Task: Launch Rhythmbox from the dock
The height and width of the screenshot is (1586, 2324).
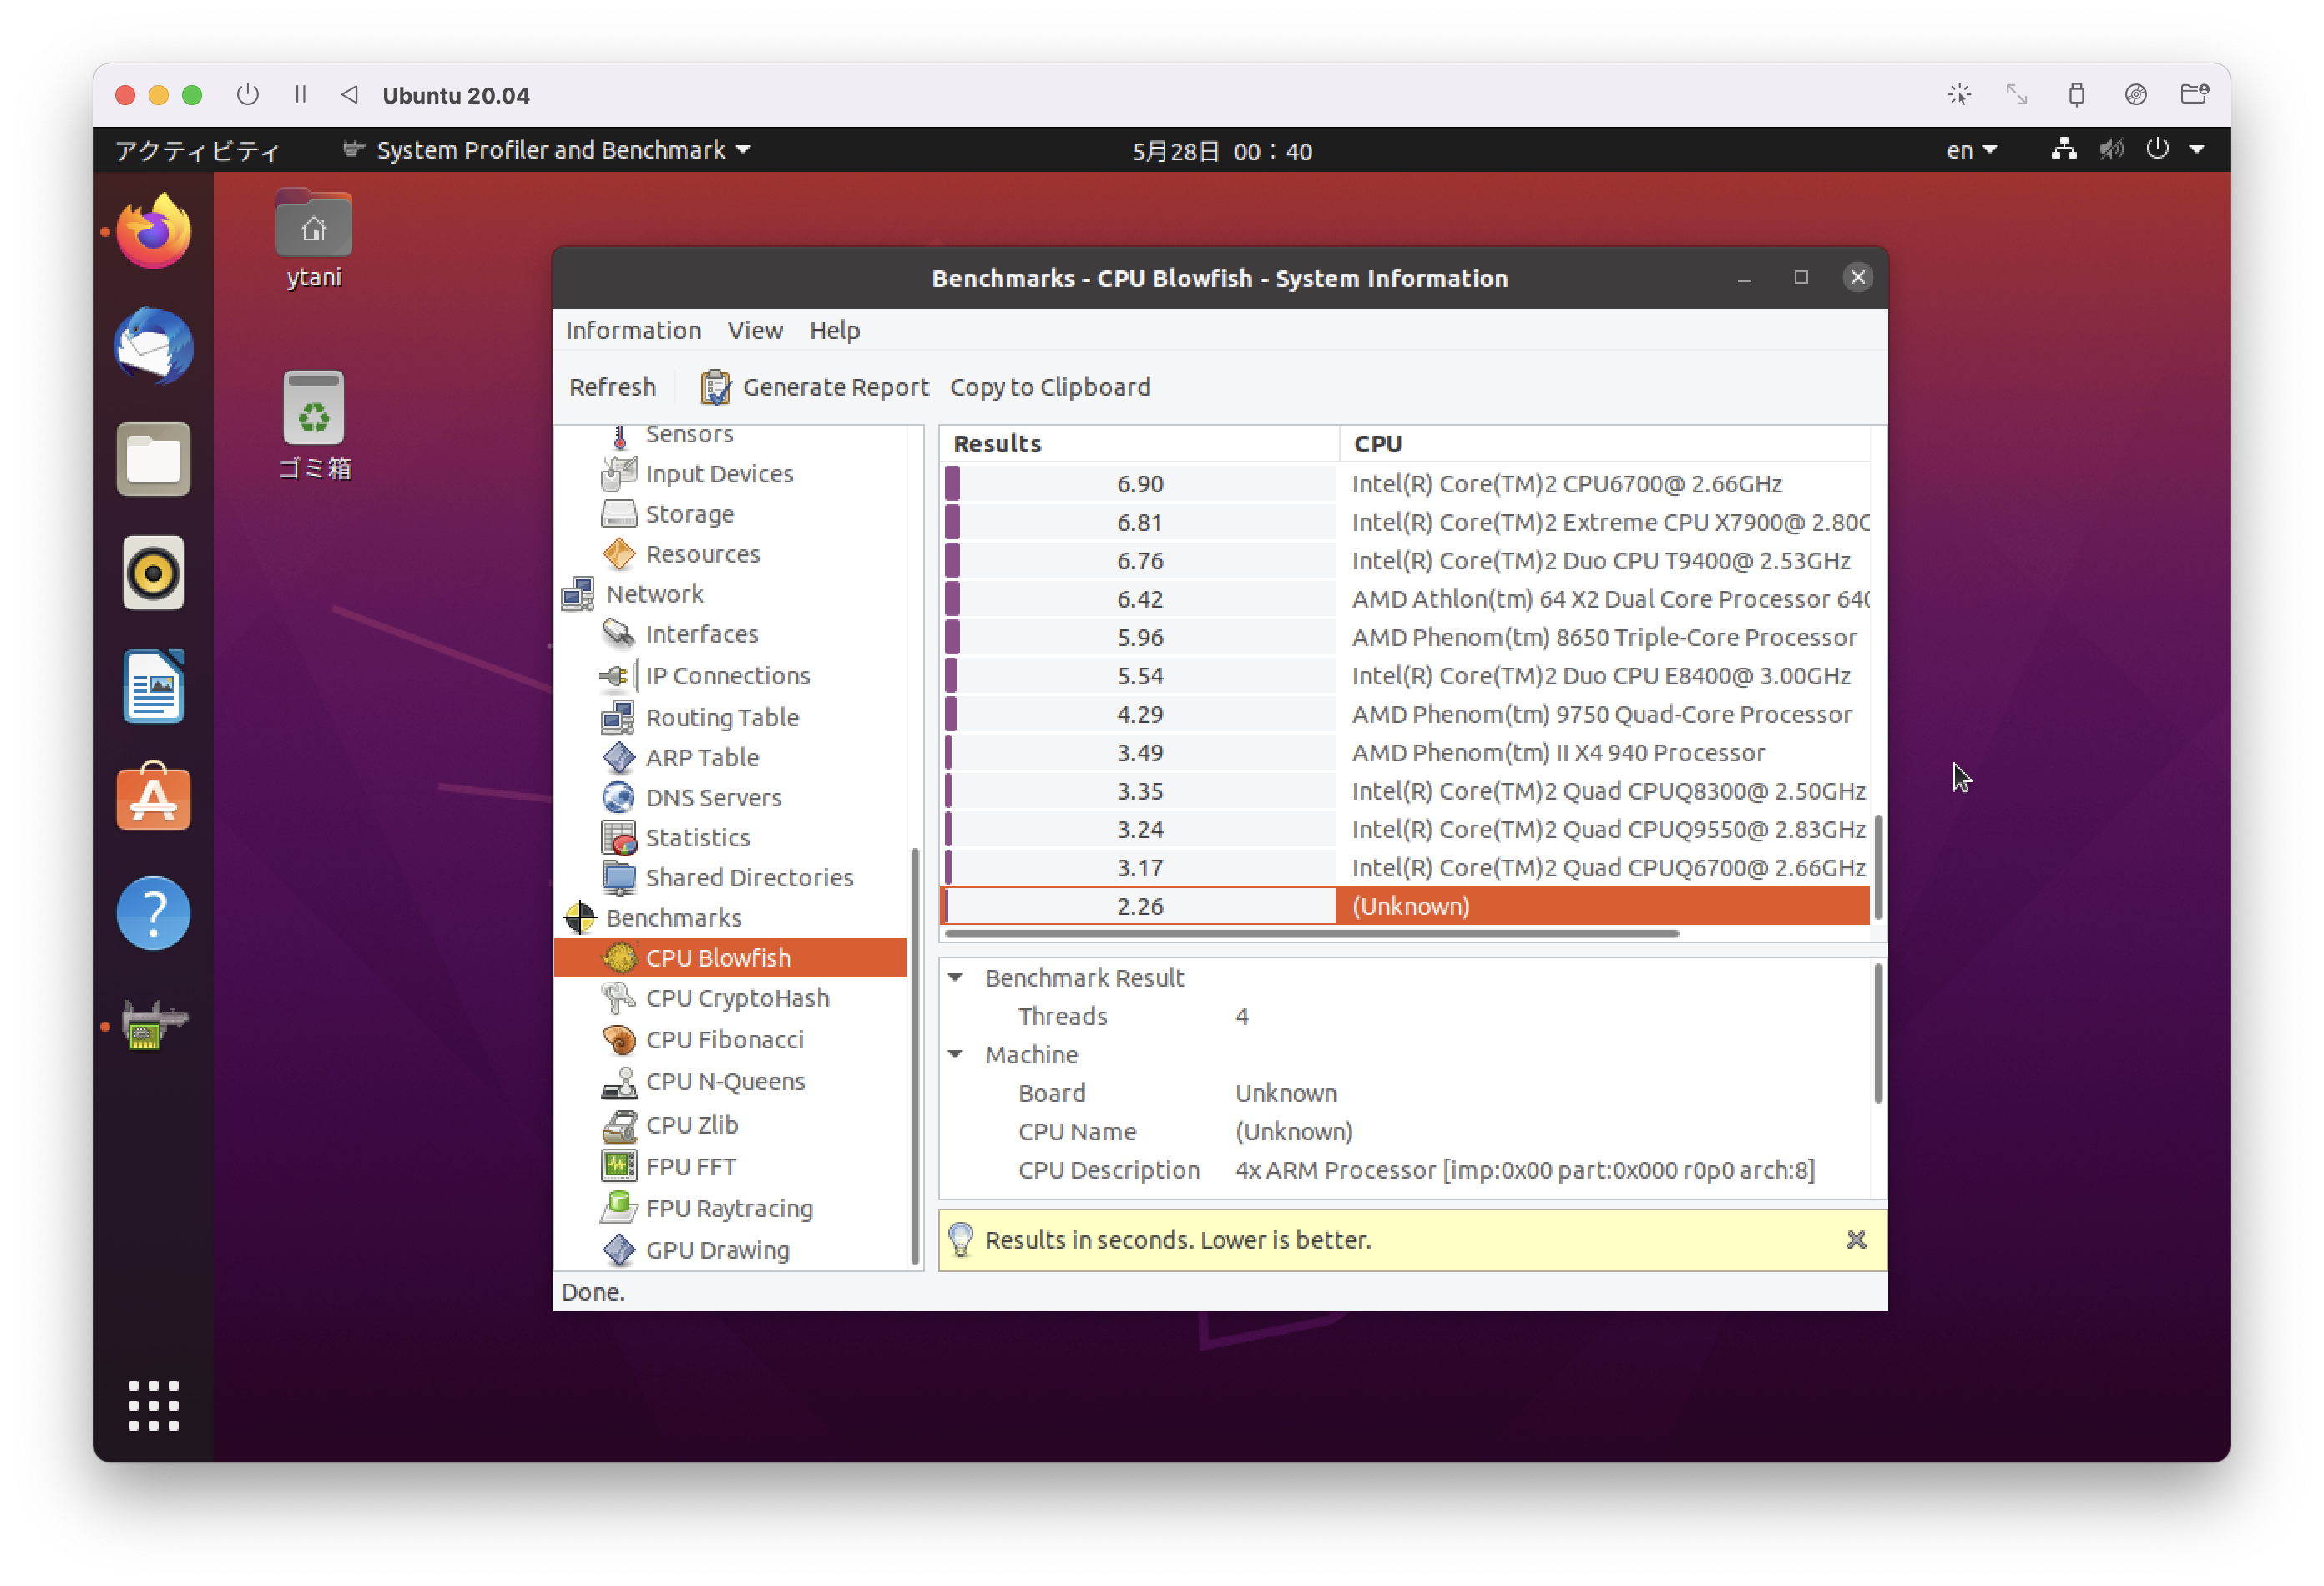Action: [153, 573]
